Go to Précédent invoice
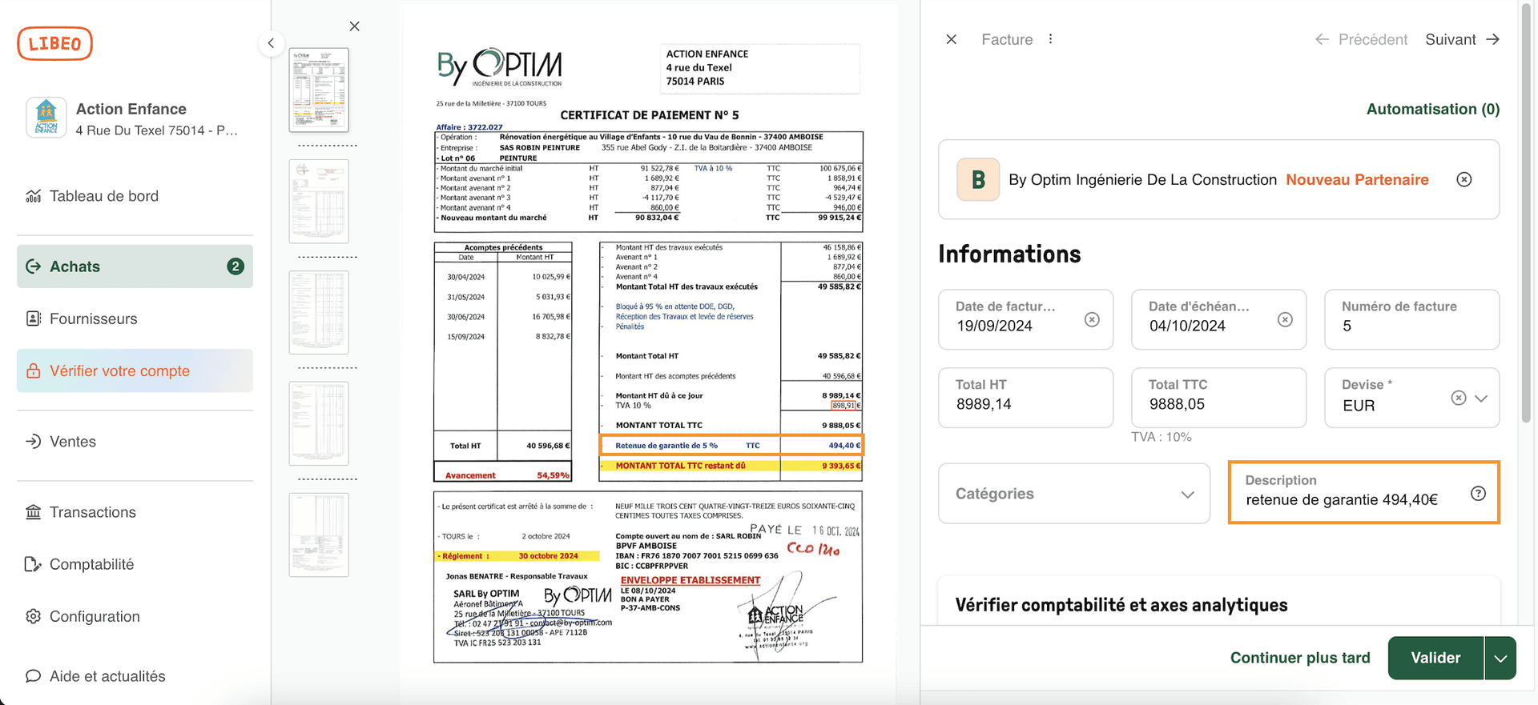The image size is (1538, 705). (x=1361, y=39)
